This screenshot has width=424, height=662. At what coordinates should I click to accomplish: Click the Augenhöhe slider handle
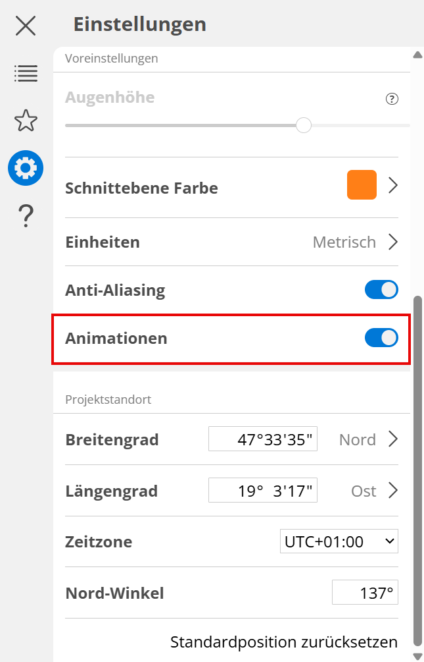pyautogui.click(x=304, y=124)
